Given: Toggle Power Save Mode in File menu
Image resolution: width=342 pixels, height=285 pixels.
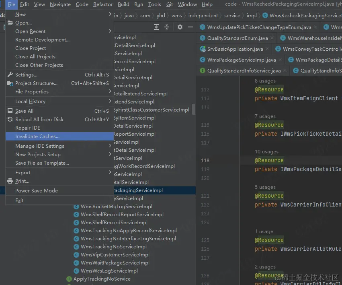Looking at the screenshot, I should pos(59,191).
